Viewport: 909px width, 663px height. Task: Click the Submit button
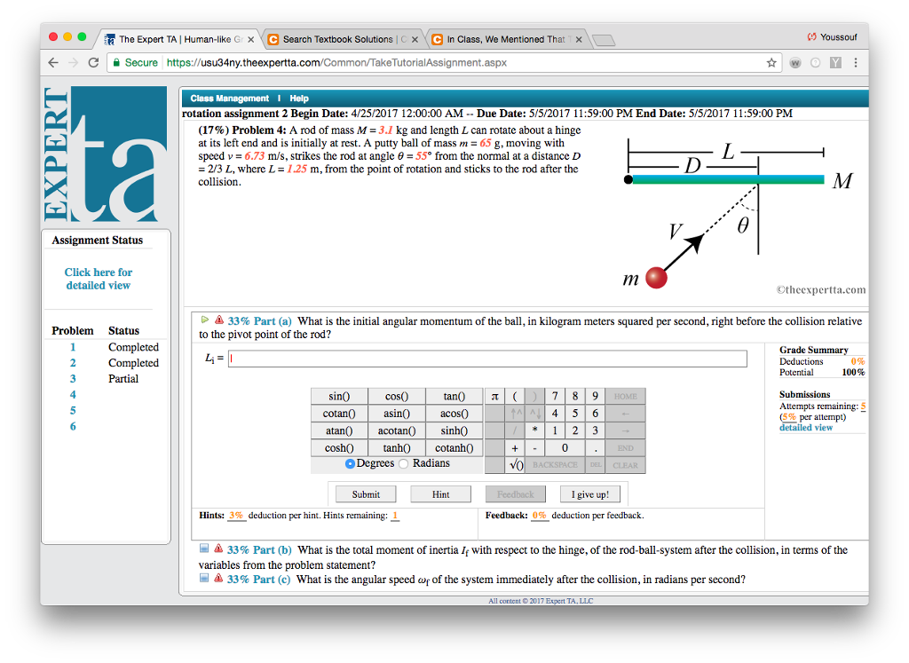pyautogui.click(x=365, y=493)
